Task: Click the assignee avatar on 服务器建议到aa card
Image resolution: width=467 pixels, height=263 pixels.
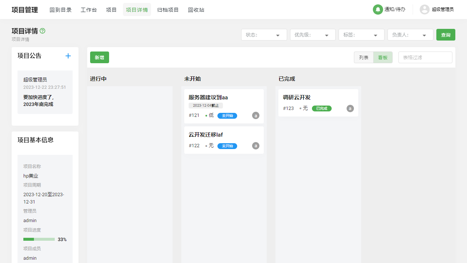Action: point(256,115)
